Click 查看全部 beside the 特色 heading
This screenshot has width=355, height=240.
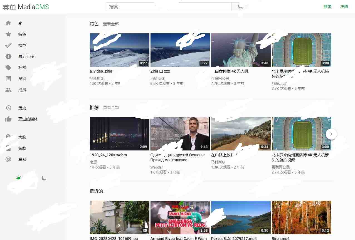(111, 24)
